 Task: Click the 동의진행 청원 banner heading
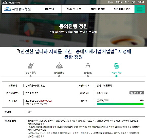(x=73, y=26)
